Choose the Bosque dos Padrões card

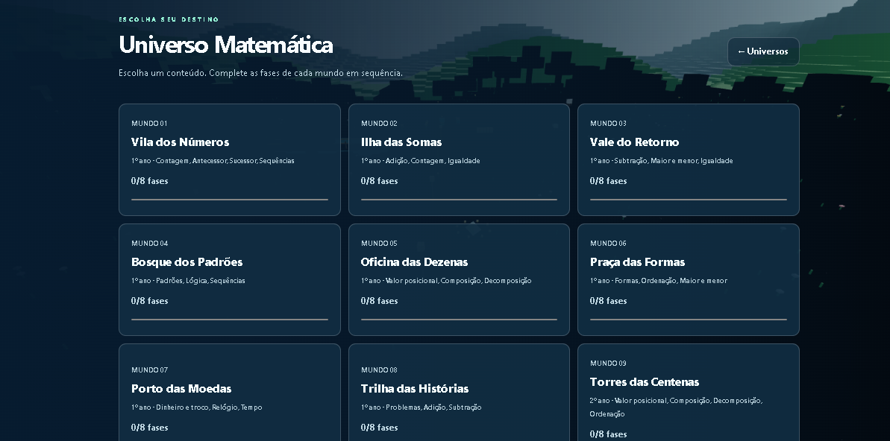click(x=229, y=279)
